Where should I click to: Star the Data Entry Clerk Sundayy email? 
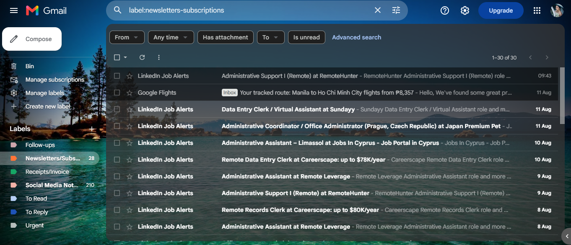[130, 109]
